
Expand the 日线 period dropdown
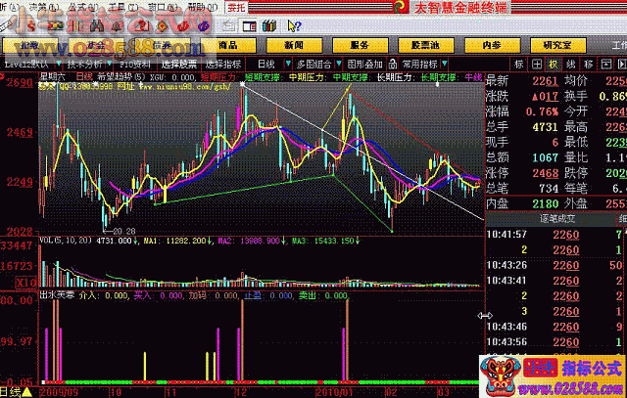coord(263,63)
